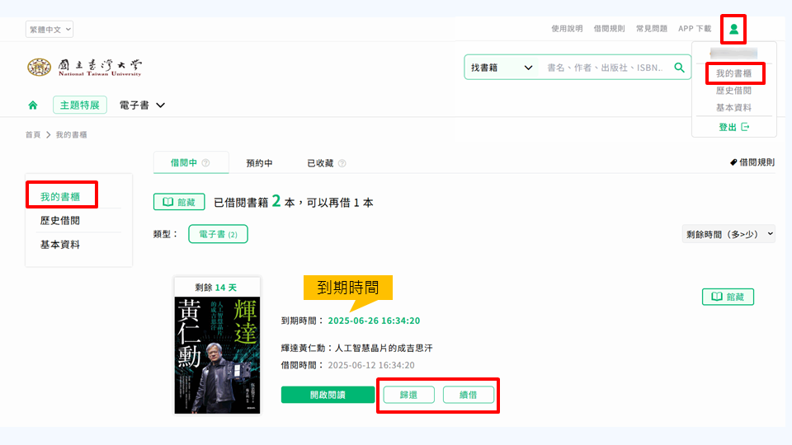Open the 剩餘時間 sort dropdown
792x445 pixels.
tap(728, 234)
